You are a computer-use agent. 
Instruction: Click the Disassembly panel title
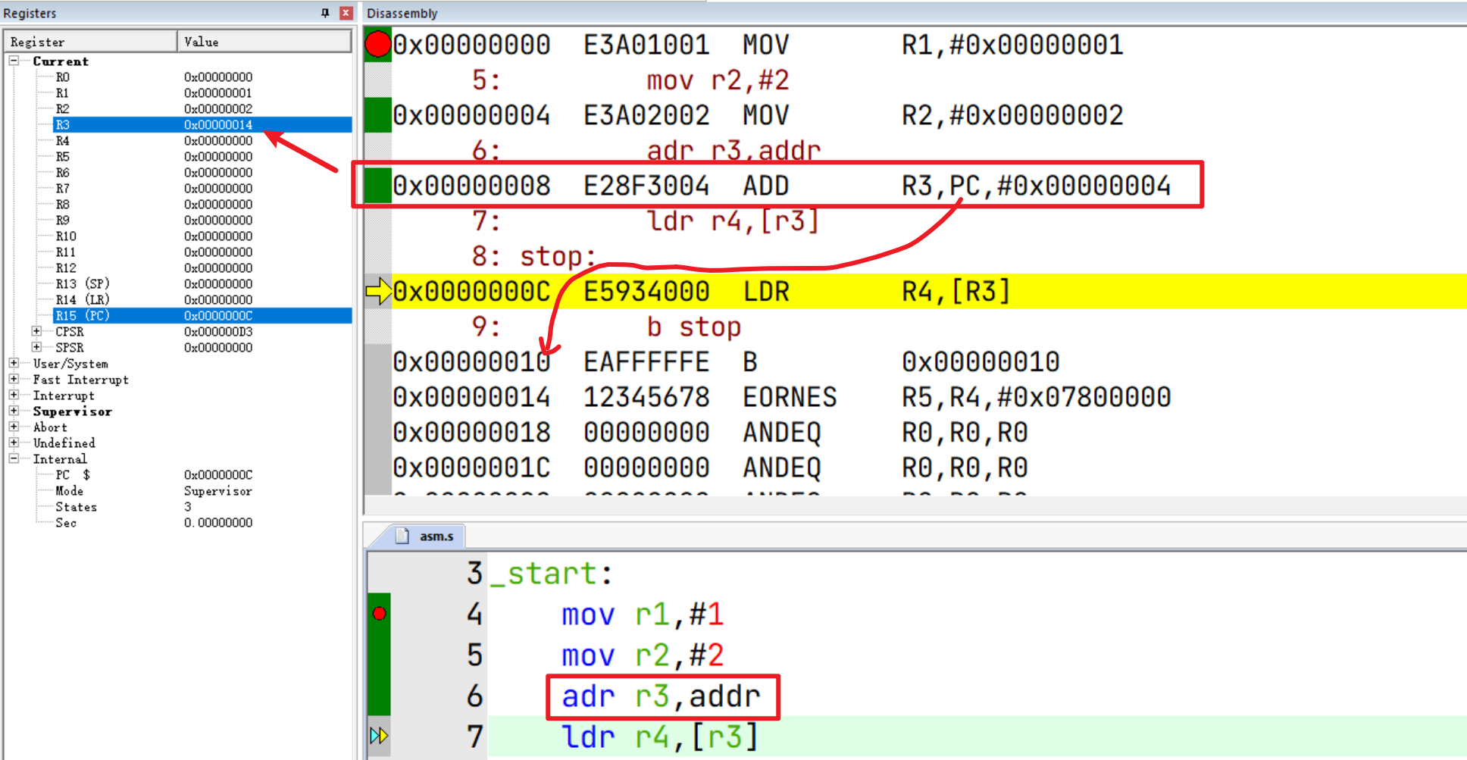(402, 13)
